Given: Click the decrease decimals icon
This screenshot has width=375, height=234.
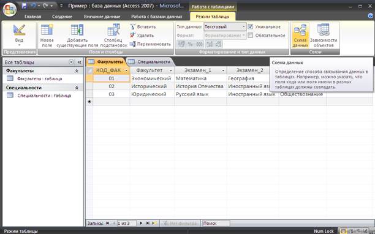Looking at the screenshot, I should pyautogui.click(x=218, y=43).
